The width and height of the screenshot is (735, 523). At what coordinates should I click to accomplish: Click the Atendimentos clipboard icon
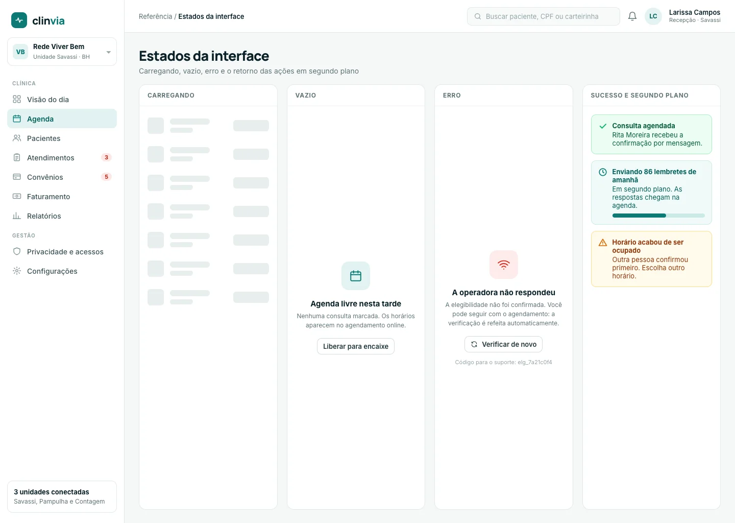17,158
